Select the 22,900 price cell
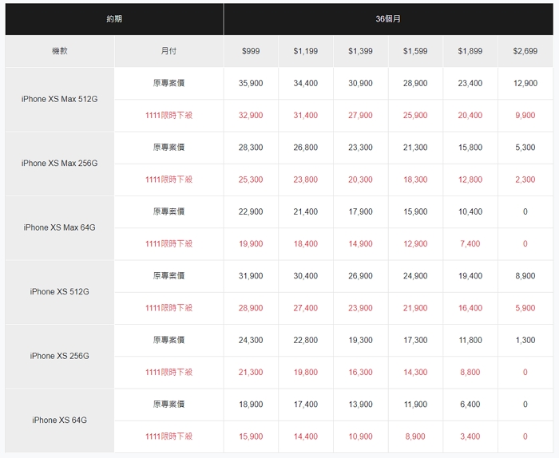Screen dimensions: 559x458 [x=251, y=212]
